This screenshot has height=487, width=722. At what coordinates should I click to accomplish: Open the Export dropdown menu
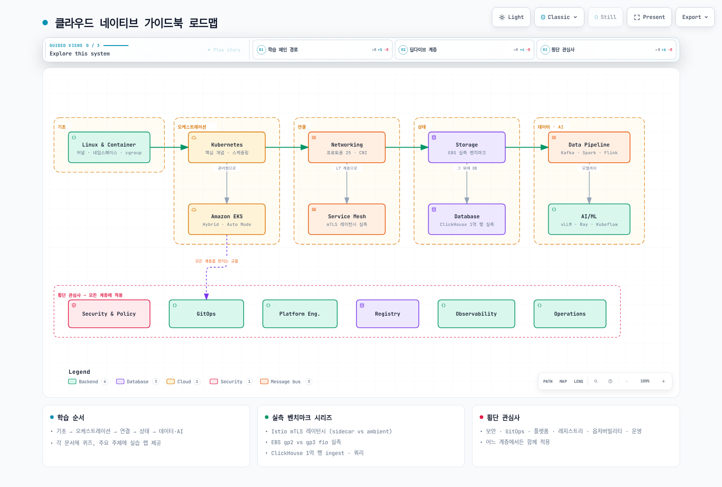click(x=695, y=17)
